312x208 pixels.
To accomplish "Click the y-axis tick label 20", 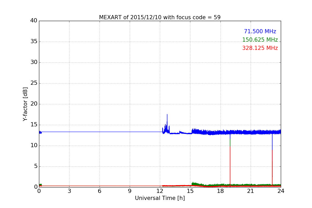I will coord(34,104).
